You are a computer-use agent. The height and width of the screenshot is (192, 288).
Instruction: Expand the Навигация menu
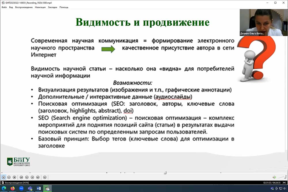point(40,7)
